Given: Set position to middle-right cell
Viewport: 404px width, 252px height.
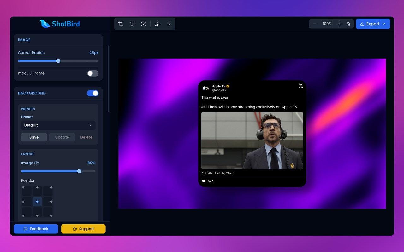Looking at the screenshot, I should coord(48,202).
